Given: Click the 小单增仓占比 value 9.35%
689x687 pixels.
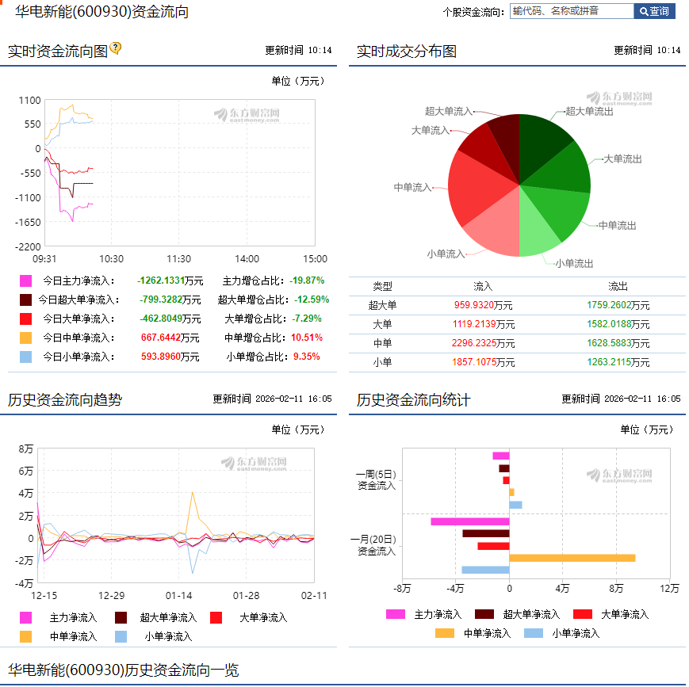Looking at the screenshot, I should point(307,357).
